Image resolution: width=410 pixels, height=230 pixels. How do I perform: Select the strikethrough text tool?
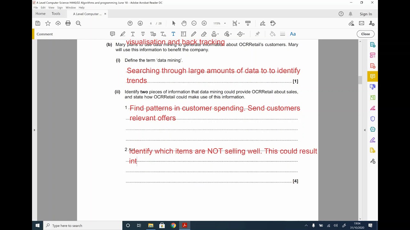click(143, 34)
